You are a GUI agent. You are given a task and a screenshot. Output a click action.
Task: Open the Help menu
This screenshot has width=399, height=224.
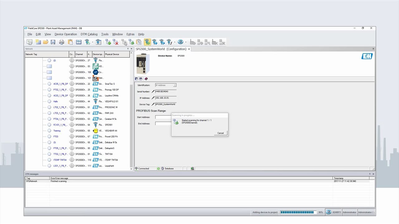point(141,34)
